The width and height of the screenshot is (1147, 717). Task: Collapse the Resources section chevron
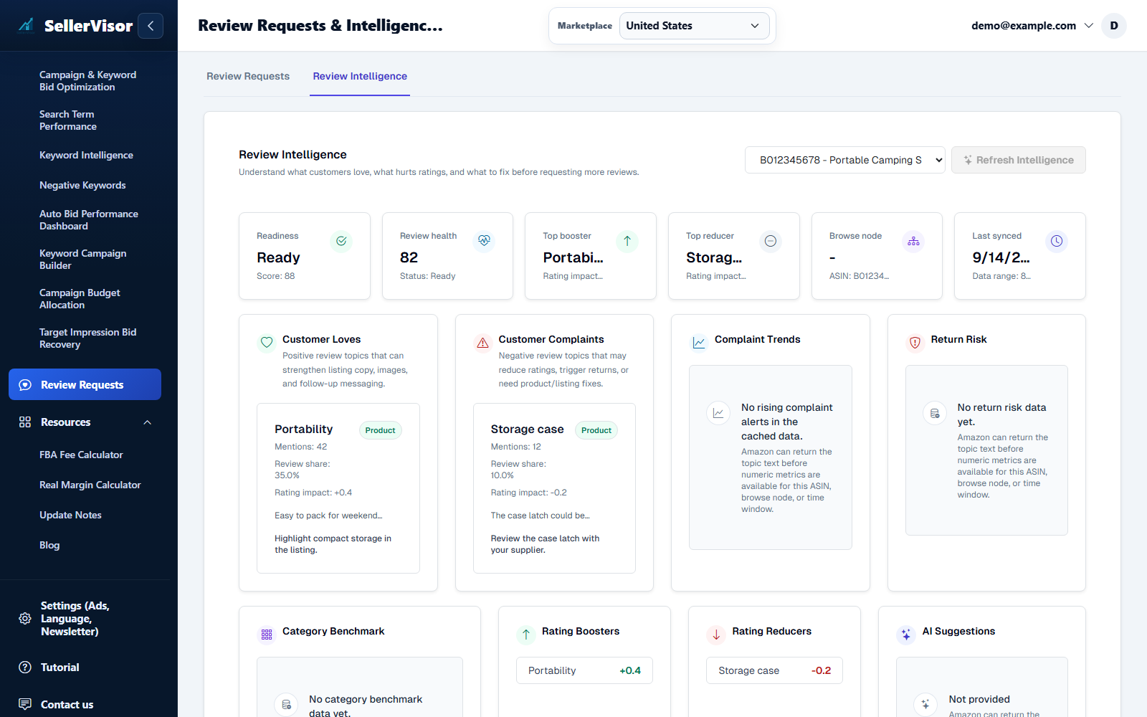click(148, 422)
